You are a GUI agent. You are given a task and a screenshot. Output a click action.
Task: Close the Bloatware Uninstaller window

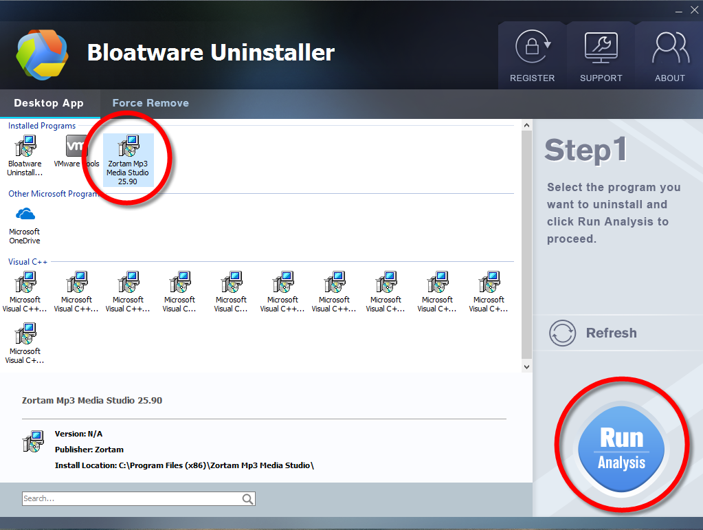[695, 10]
